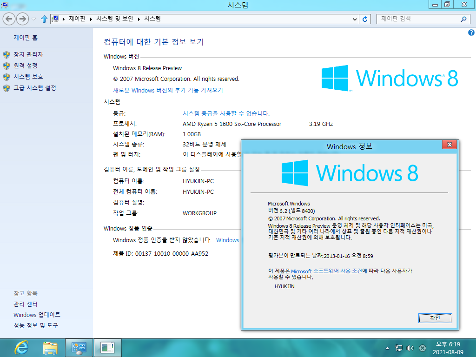Click the volume speaker tray icon
The width and height of the screenshot is (476, 357).
[410, 348]
